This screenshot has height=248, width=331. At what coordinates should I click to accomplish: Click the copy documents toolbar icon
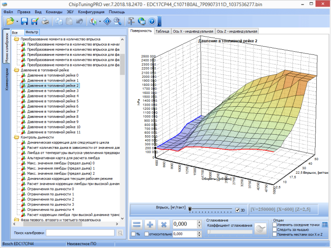59,21
